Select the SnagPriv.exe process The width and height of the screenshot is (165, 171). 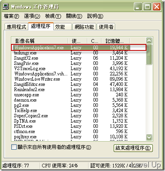coord(26,63)
